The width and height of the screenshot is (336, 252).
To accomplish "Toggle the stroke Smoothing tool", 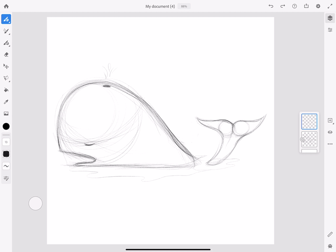I will tap(6, 166).
